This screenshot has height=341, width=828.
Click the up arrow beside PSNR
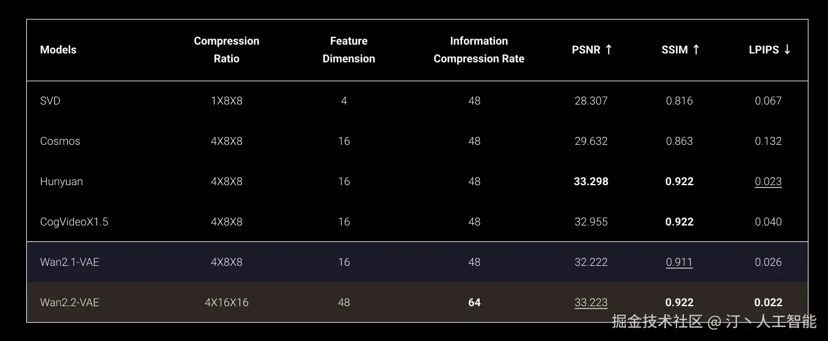(x=609, y=50)
